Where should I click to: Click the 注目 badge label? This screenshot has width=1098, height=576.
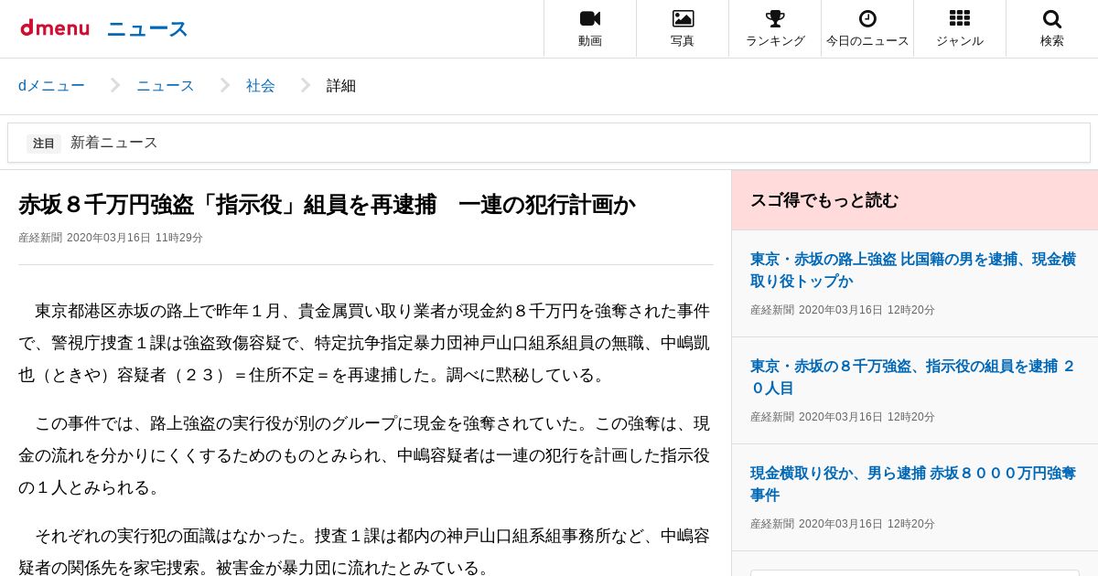coord(44,143)
